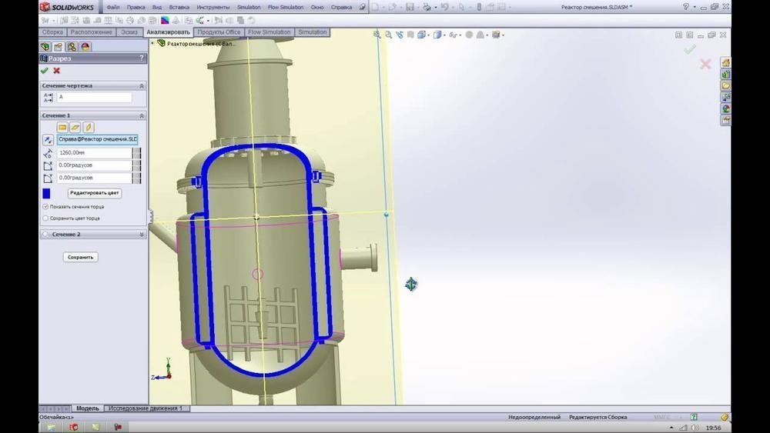Click the section name field containing A
Screen dimensions: 770x433
[x=94, y=97]
